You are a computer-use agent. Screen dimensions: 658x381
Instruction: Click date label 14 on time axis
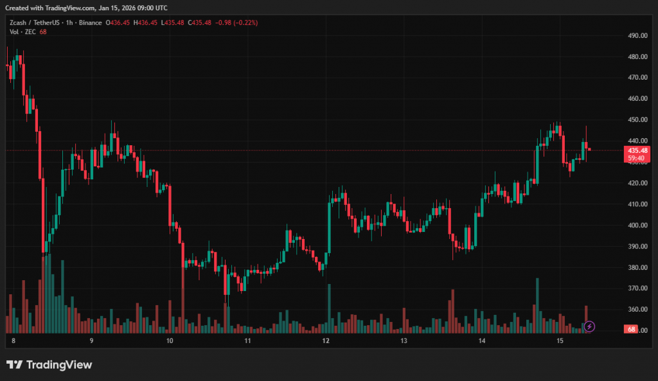[482, 341]
